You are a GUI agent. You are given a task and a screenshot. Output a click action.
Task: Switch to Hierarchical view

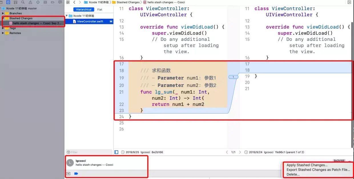(x=84, y=9)
